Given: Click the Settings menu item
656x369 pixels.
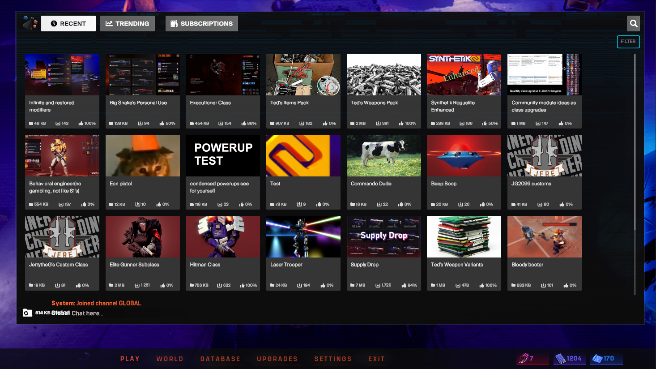Looking at the screenshot, I should coord(333,359).
